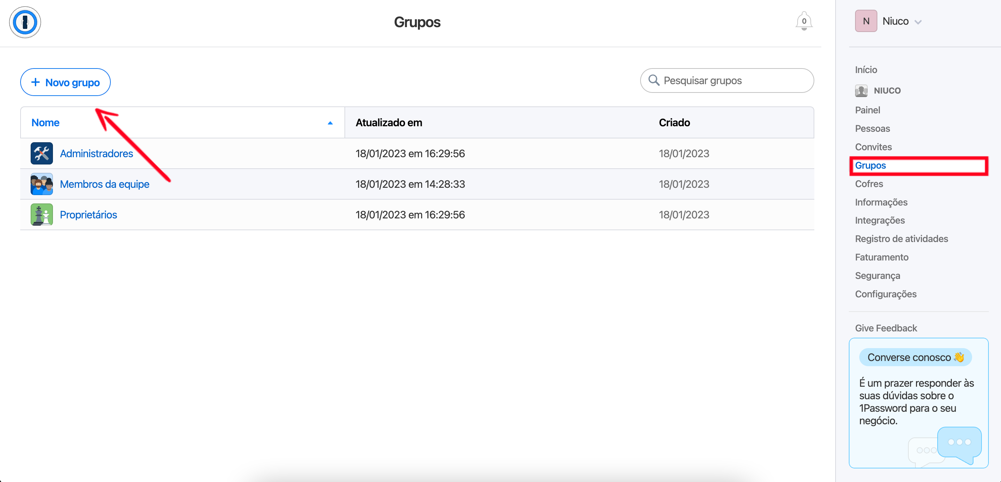1001x482 pixels.
Task: Click the NIUCO team avatar icon
Action: tap(861, 90)
